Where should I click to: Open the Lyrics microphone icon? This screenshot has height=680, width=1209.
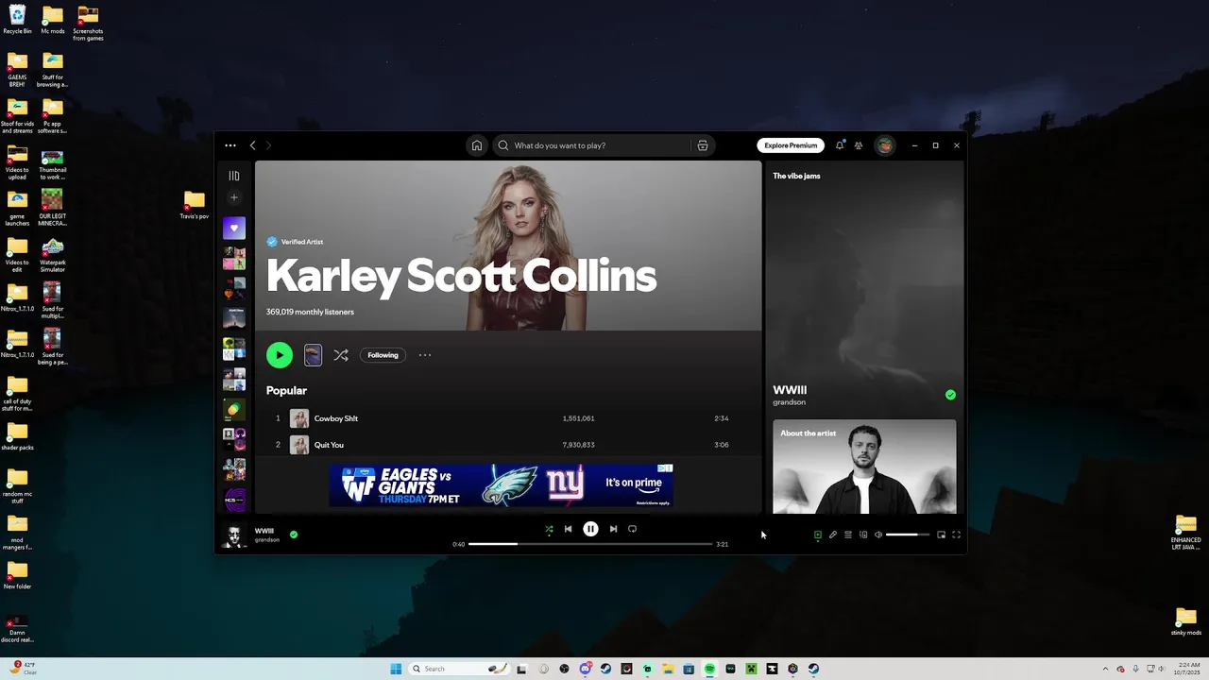point(833,535)
